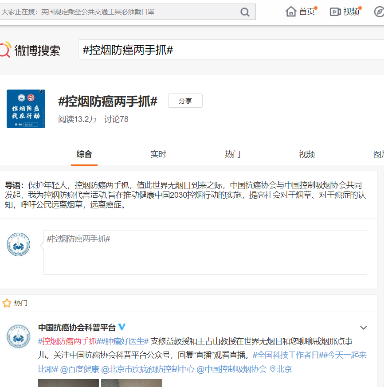Click the 分享 button
Image resolution: width=384 pixels, height=387 pixels.
click(185, 101)
